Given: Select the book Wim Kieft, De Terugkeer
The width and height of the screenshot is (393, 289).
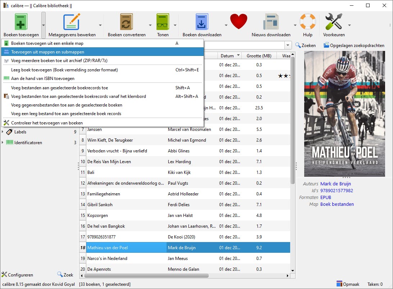Looking at the screenshot, I should (x=126, y=140).
